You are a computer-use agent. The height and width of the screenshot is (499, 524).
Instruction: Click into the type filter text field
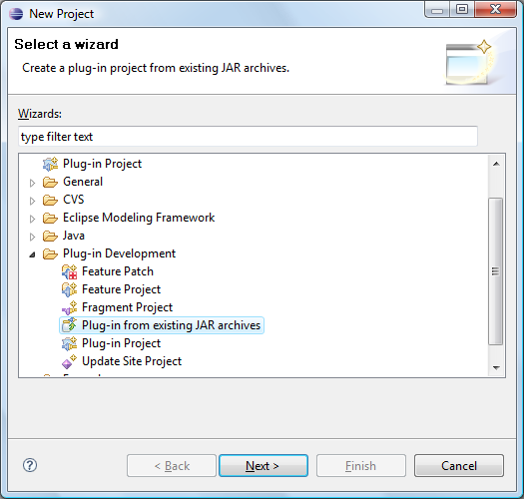[x=248, y=137]
